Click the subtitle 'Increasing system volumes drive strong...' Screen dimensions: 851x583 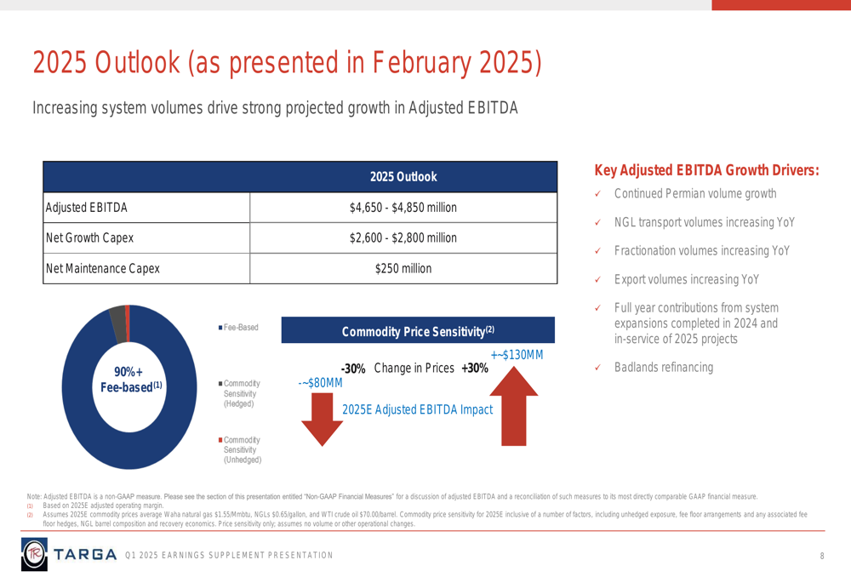pos(275,107)
